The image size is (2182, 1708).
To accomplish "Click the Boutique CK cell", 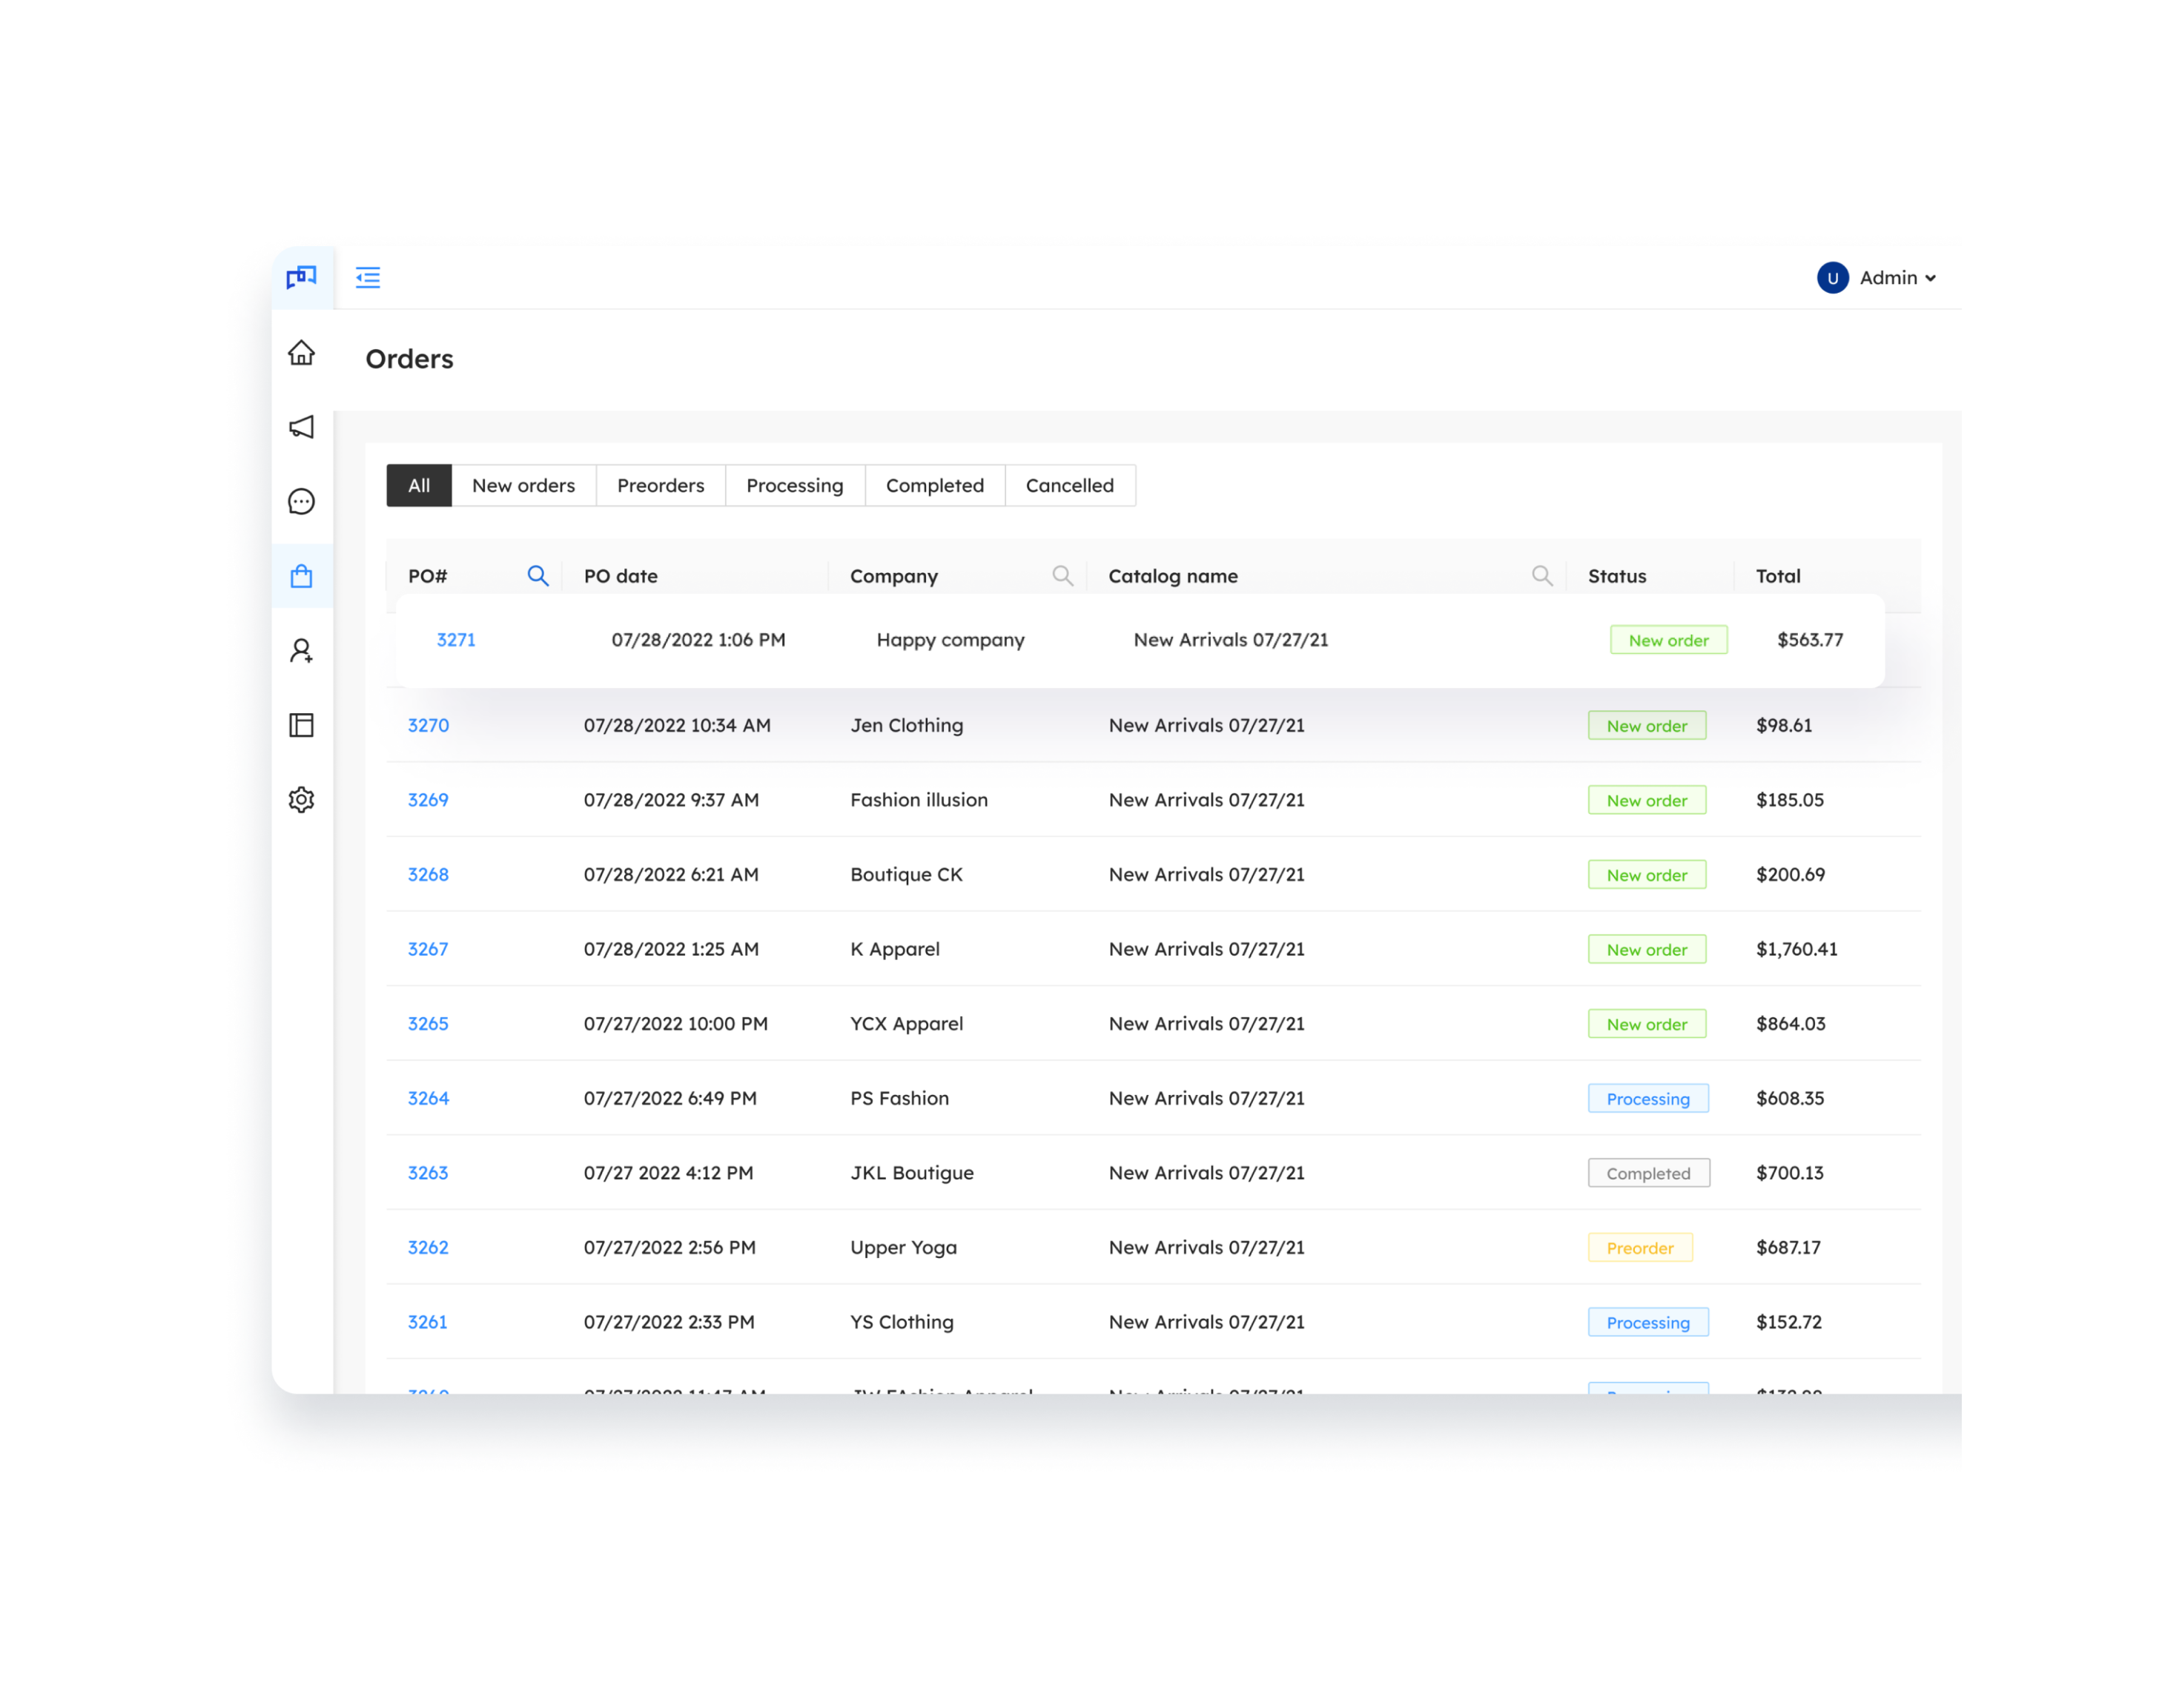I will pos(906,874).
